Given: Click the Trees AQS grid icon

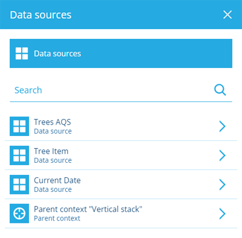Looking at the screenshot, I should click(19, 126).
